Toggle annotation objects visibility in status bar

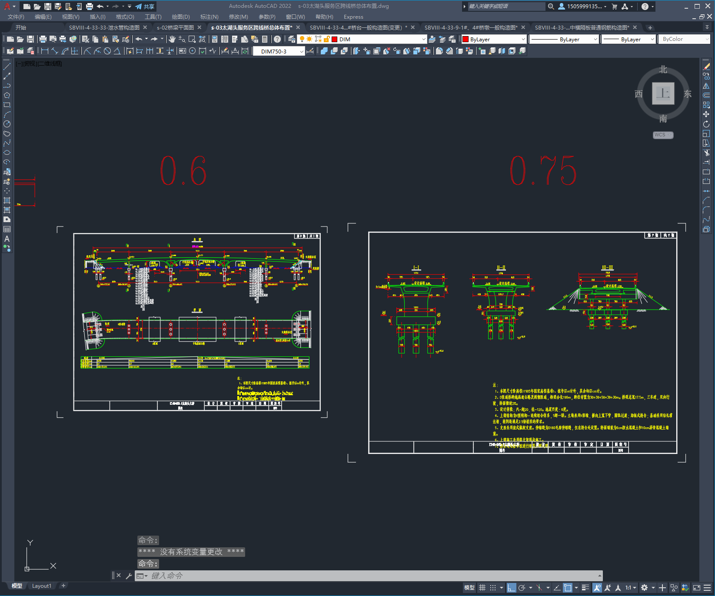point(597,588)
